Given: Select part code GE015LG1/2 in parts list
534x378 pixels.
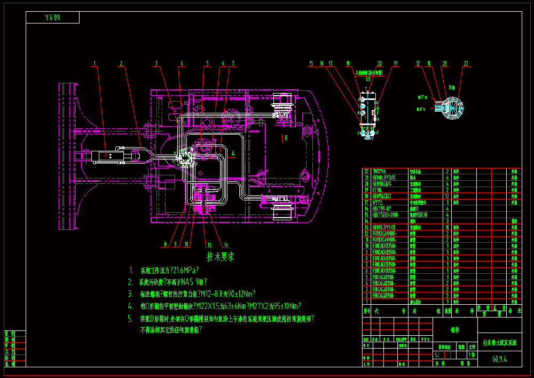Looking at the screenshot, I should (x=382, y=196).
